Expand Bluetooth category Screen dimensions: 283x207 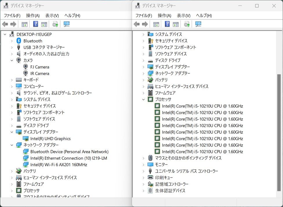(12, 41)
